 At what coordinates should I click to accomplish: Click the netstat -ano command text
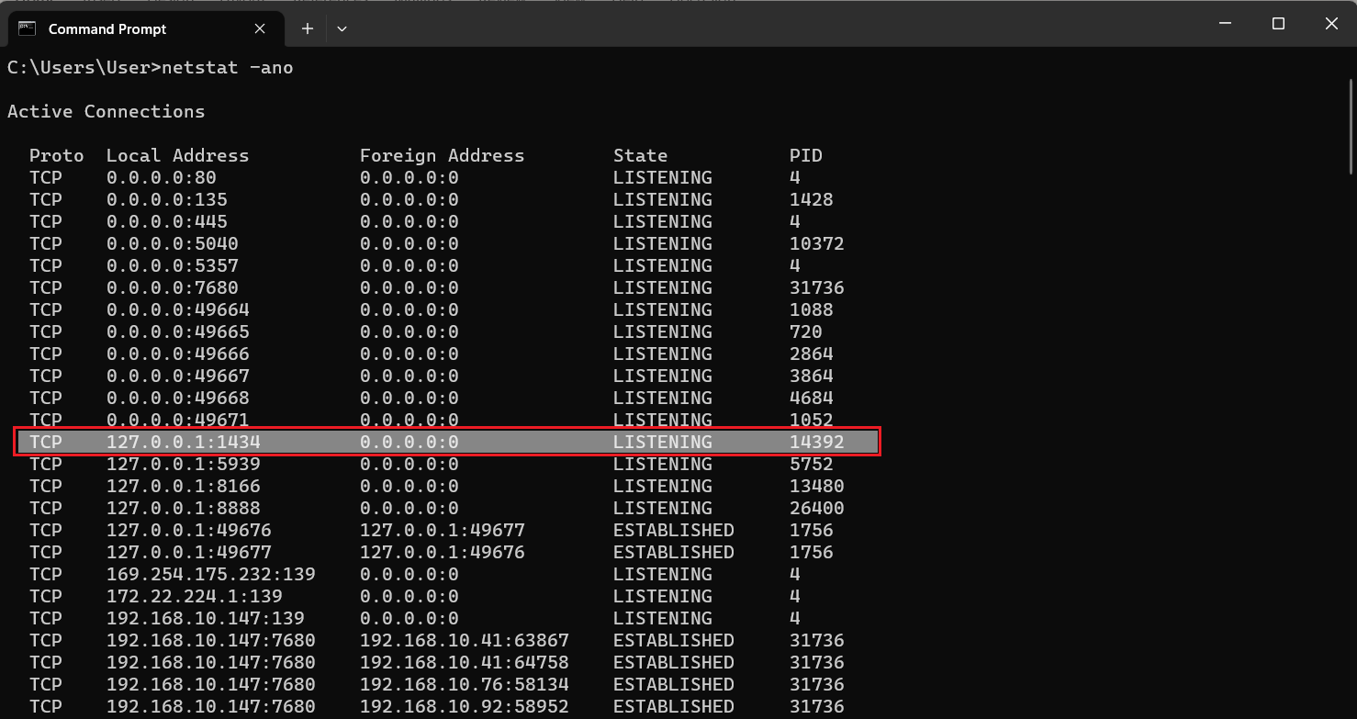pyautogui.click(x=228, y=68)
